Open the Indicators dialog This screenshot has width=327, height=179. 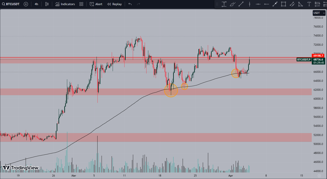[65, 4]
